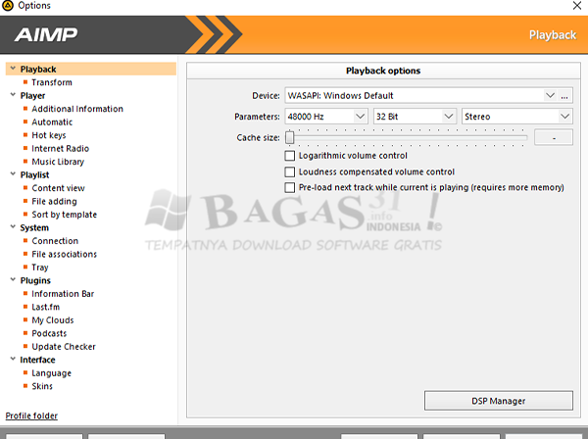Enable Pre-load next track while current is playing
This screenshot has width=588, height=439.
pos(289,187)
